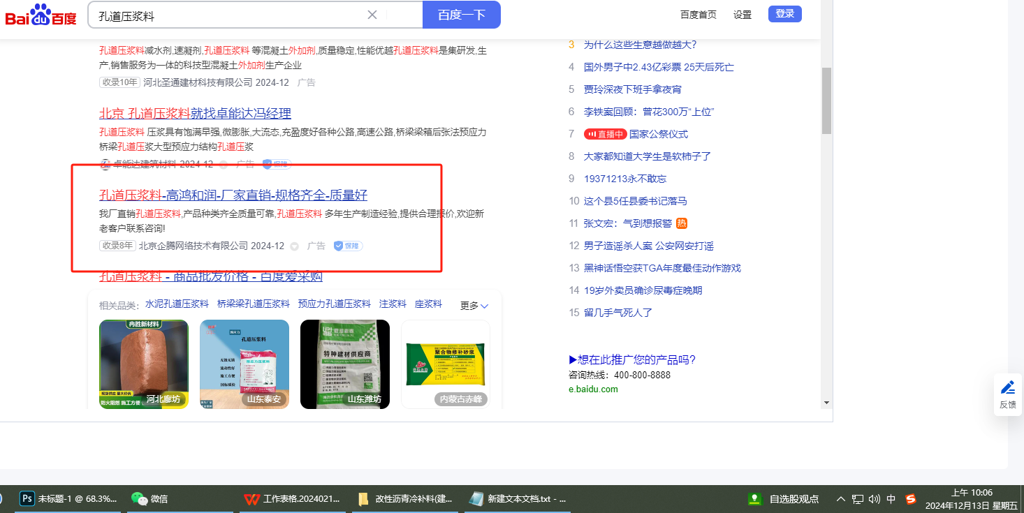Click the round arrow icon beside 北京企腾 2024-12
The image size is (1024, 513).
tap(294, 246)
